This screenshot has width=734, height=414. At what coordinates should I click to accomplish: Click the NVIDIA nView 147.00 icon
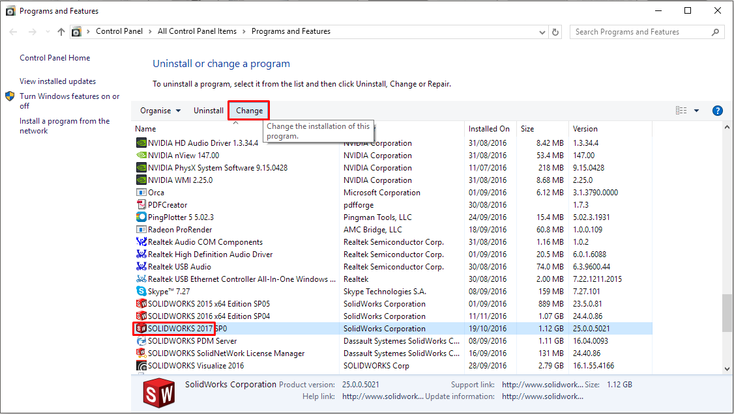tap(141, 156)
